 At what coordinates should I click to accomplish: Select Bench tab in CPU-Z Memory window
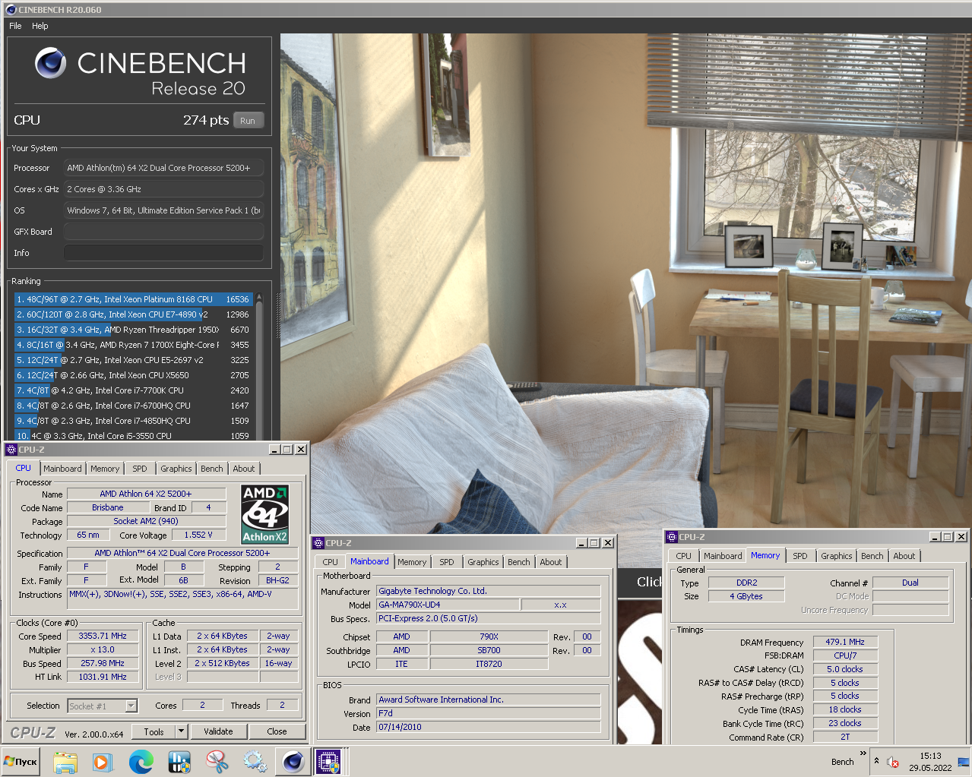(x=872, y=556)
